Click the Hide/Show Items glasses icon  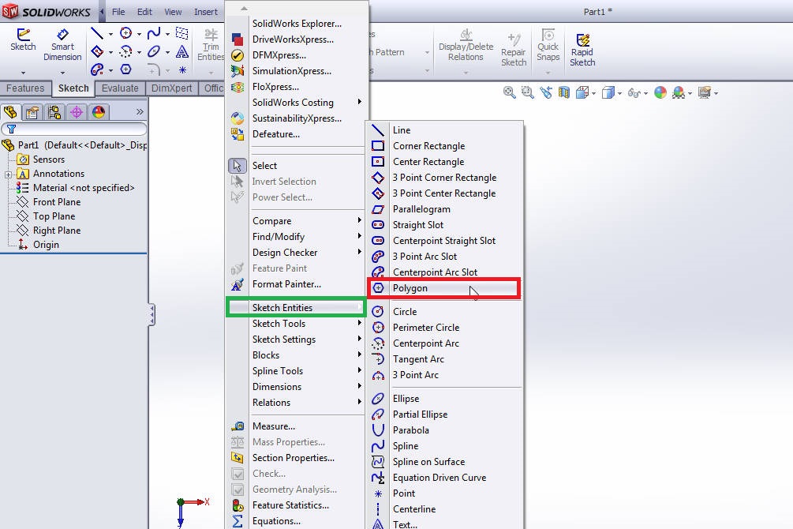point(634,92)
